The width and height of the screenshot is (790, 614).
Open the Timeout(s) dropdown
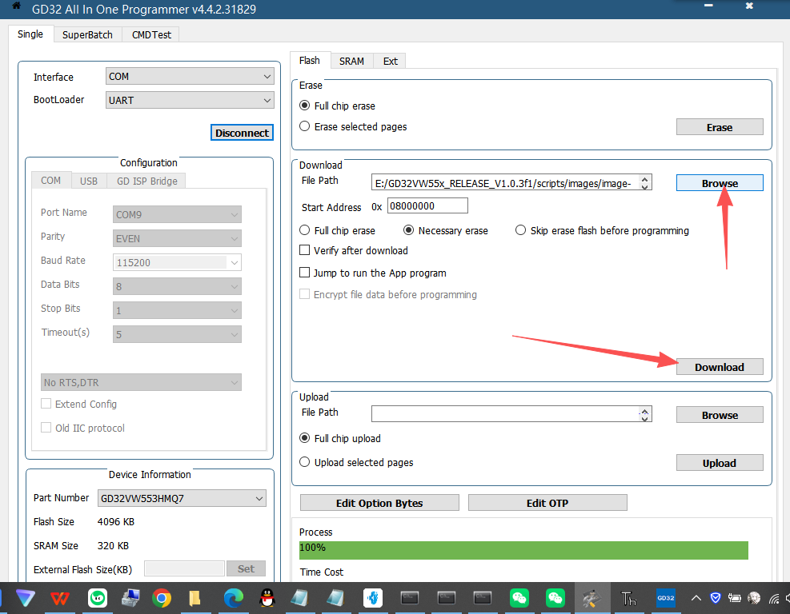177,334
